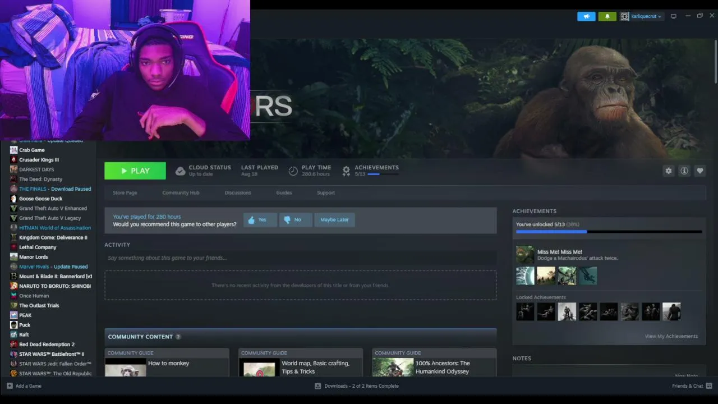Screen dimensions: 718x404
Task: Select 'DARKEST DAYS' in the library list
Action: (x=36, y=169)
